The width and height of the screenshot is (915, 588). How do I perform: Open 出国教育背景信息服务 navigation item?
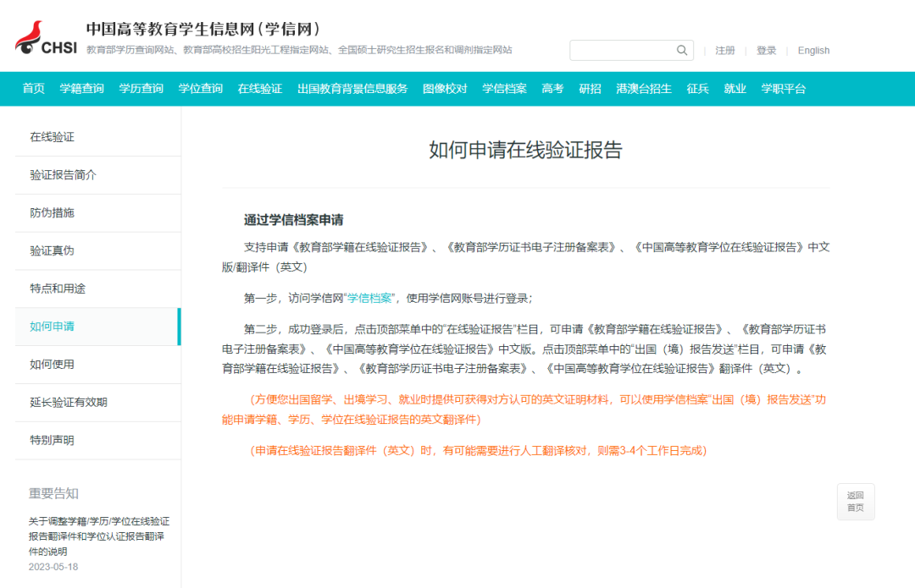point(352,89)
